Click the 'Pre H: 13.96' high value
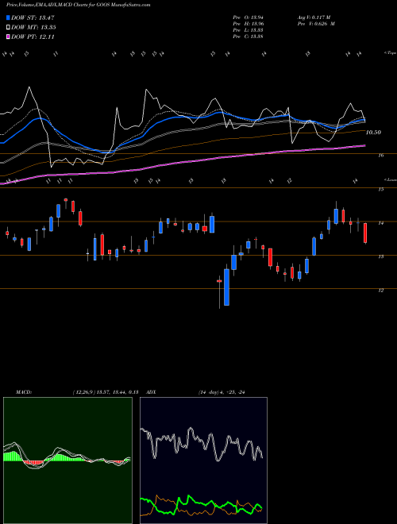 [248, 24]
